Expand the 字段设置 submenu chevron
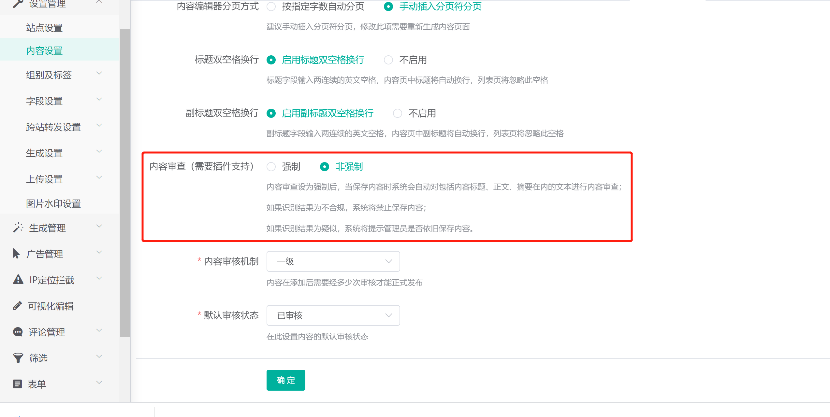This screenshot has width=830, height=417. coord(99,100)
